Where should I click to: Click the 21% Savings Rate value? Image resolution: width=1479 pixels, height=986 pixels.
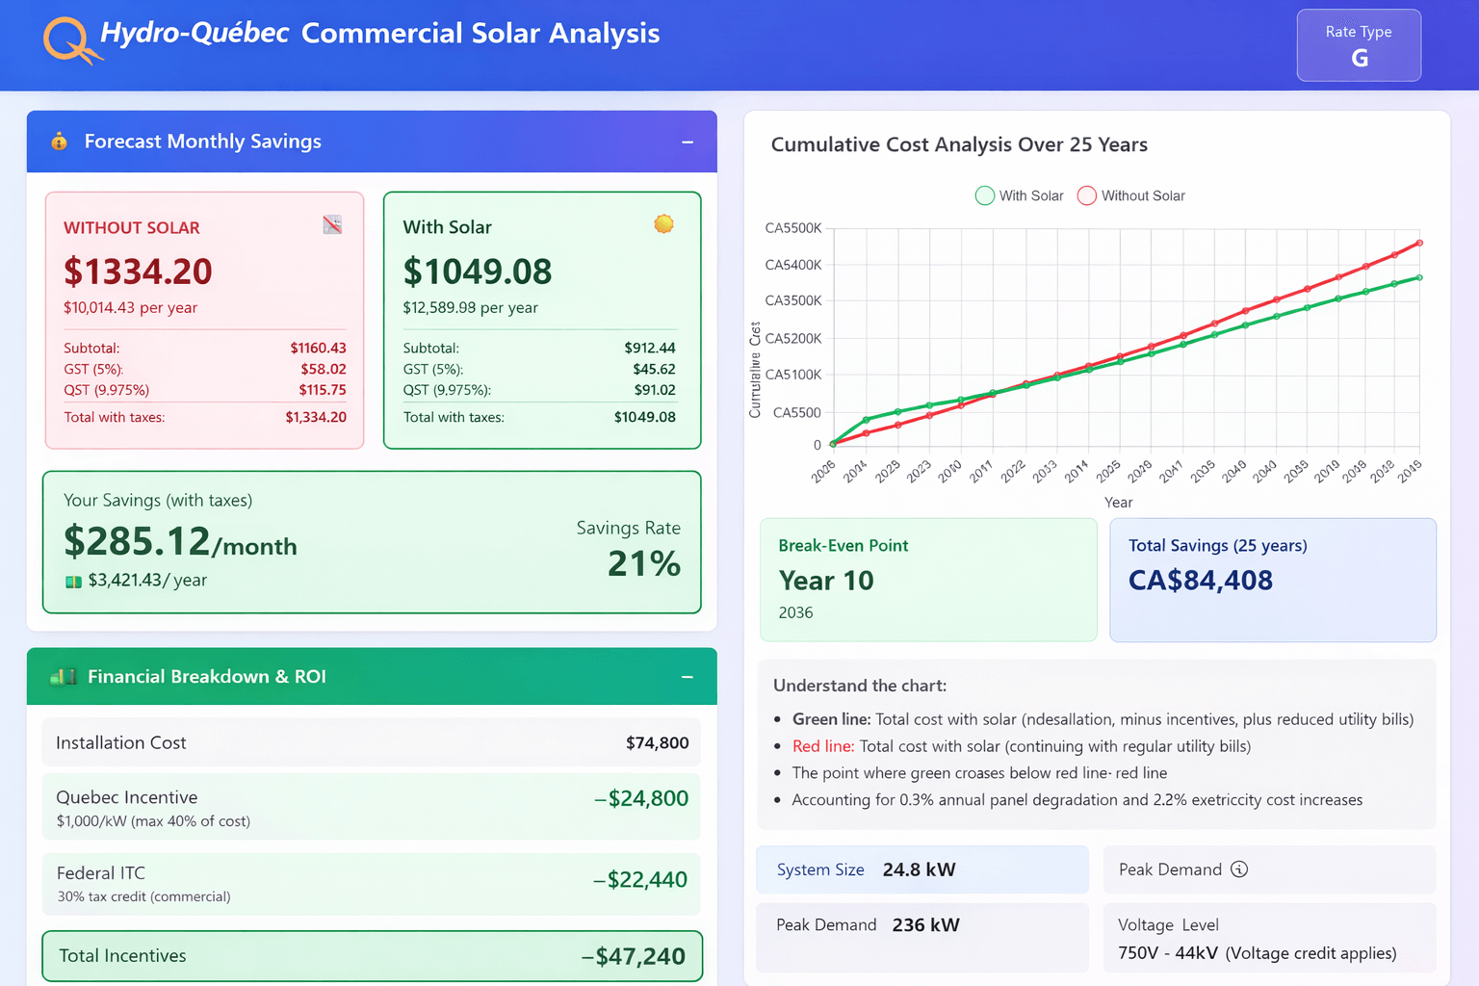coord(644,563)
